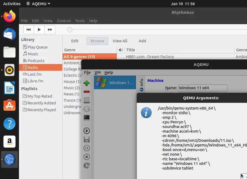This screenshot has width=247, height=179.
Task: Open the Amazon icon in the dock
Action: [9, 142]
